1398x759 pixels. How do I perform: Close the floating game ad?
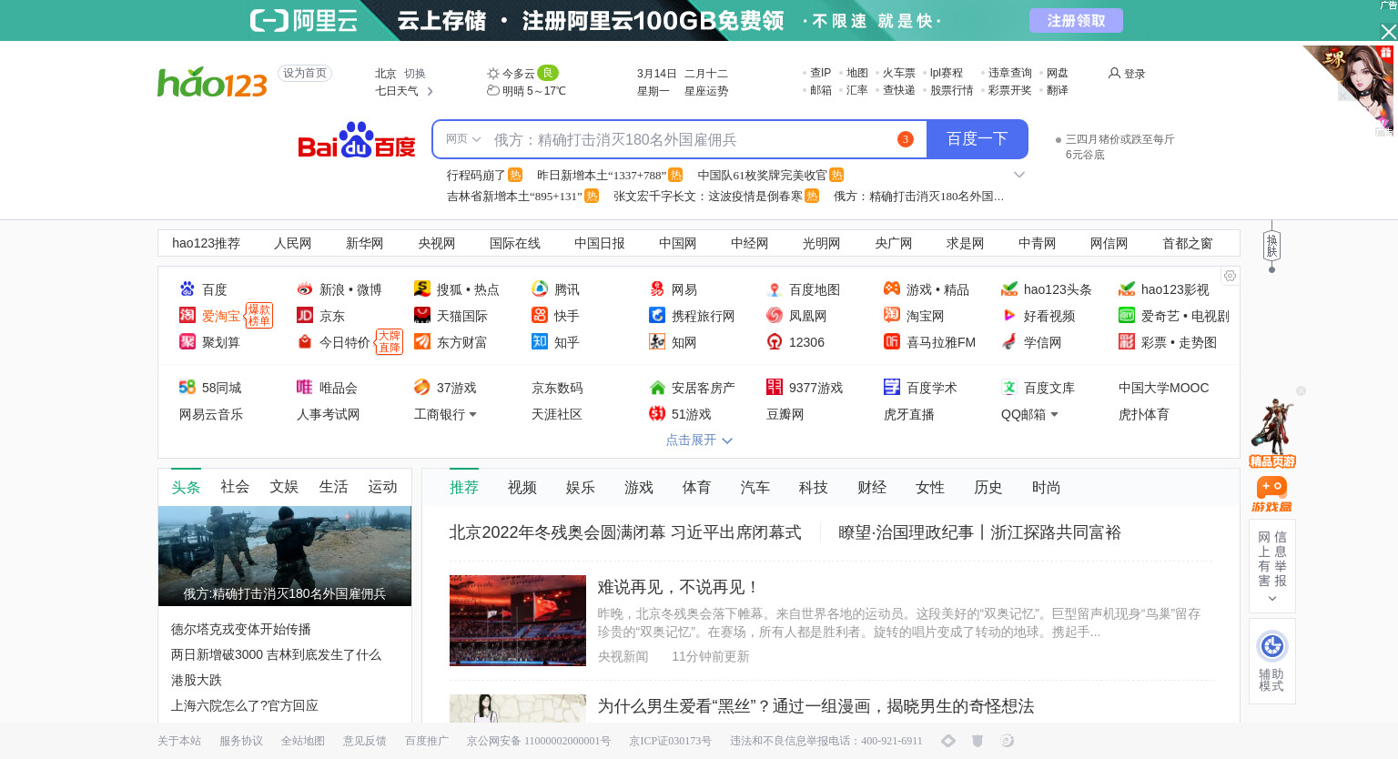click(1301, 390)
